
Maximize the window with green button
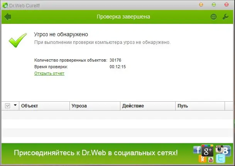point(214,5)
